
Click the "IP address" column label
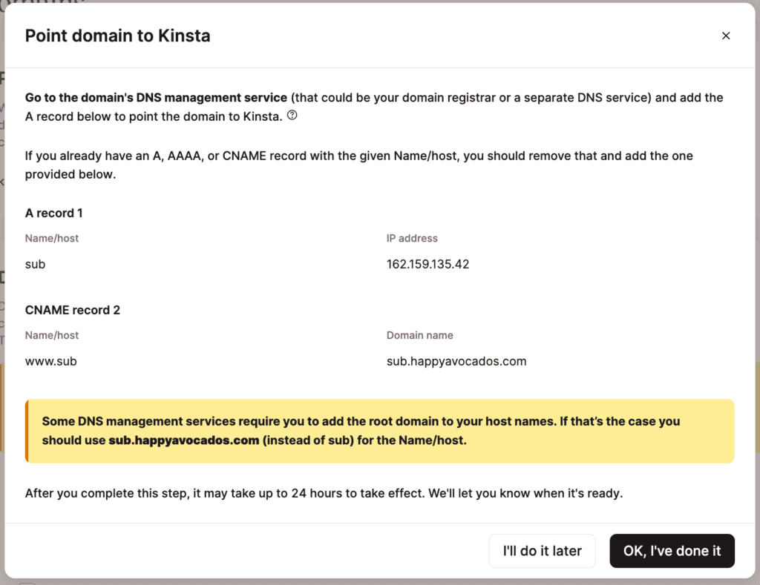point(412,238)
